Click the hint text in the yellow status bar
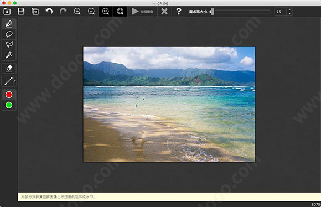321x207 pixels. (58, 197)
